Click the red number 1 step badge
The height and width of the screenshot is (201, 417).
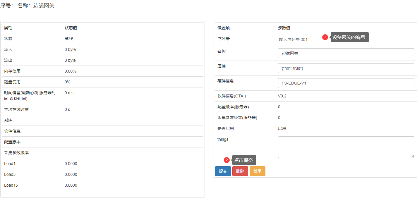coord(325,37)
